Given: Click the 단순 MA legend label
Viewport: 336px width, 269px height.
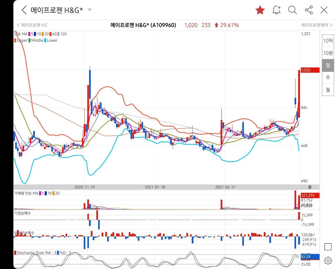Looking at the screenshot, I should (x=21, y=34).
